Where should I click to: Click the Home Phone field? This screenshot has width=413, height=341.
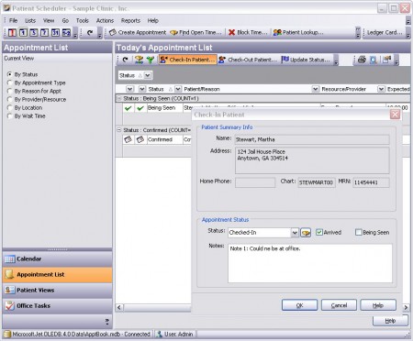(x=255, y=182)
